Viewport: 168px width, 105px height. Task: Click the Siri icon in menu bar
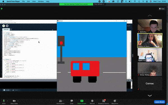[x=151, y=1]
